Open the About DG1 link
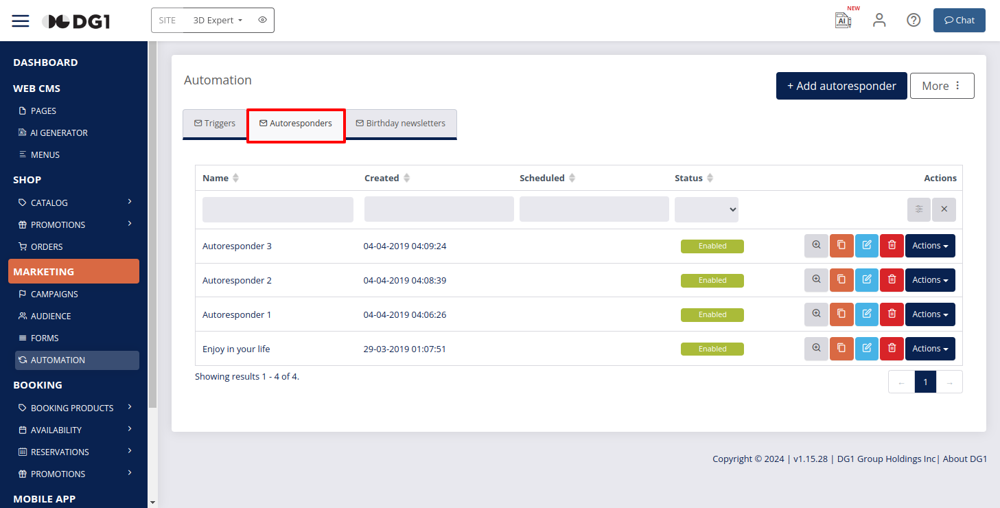The image size is (1000, 508). (x=964, y=459)
